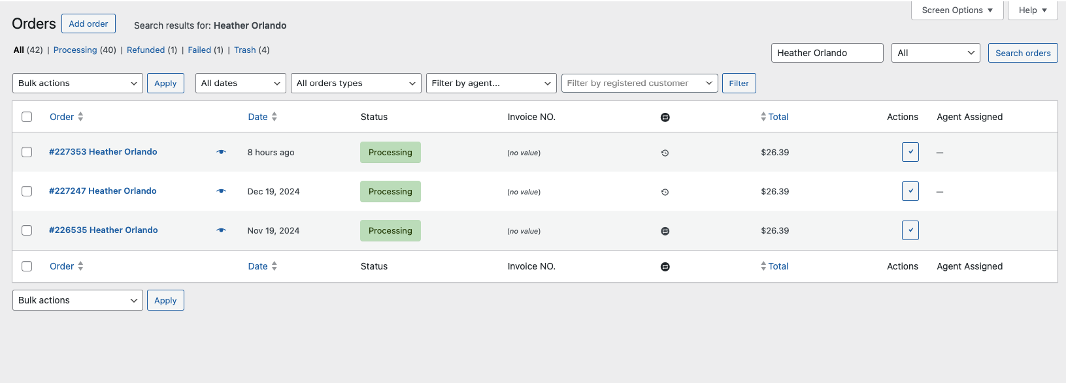Viewport: 1066px width, 383px height.
Task: Tick the select-all checkbox in the top header
Action: [x=27, y=117]
